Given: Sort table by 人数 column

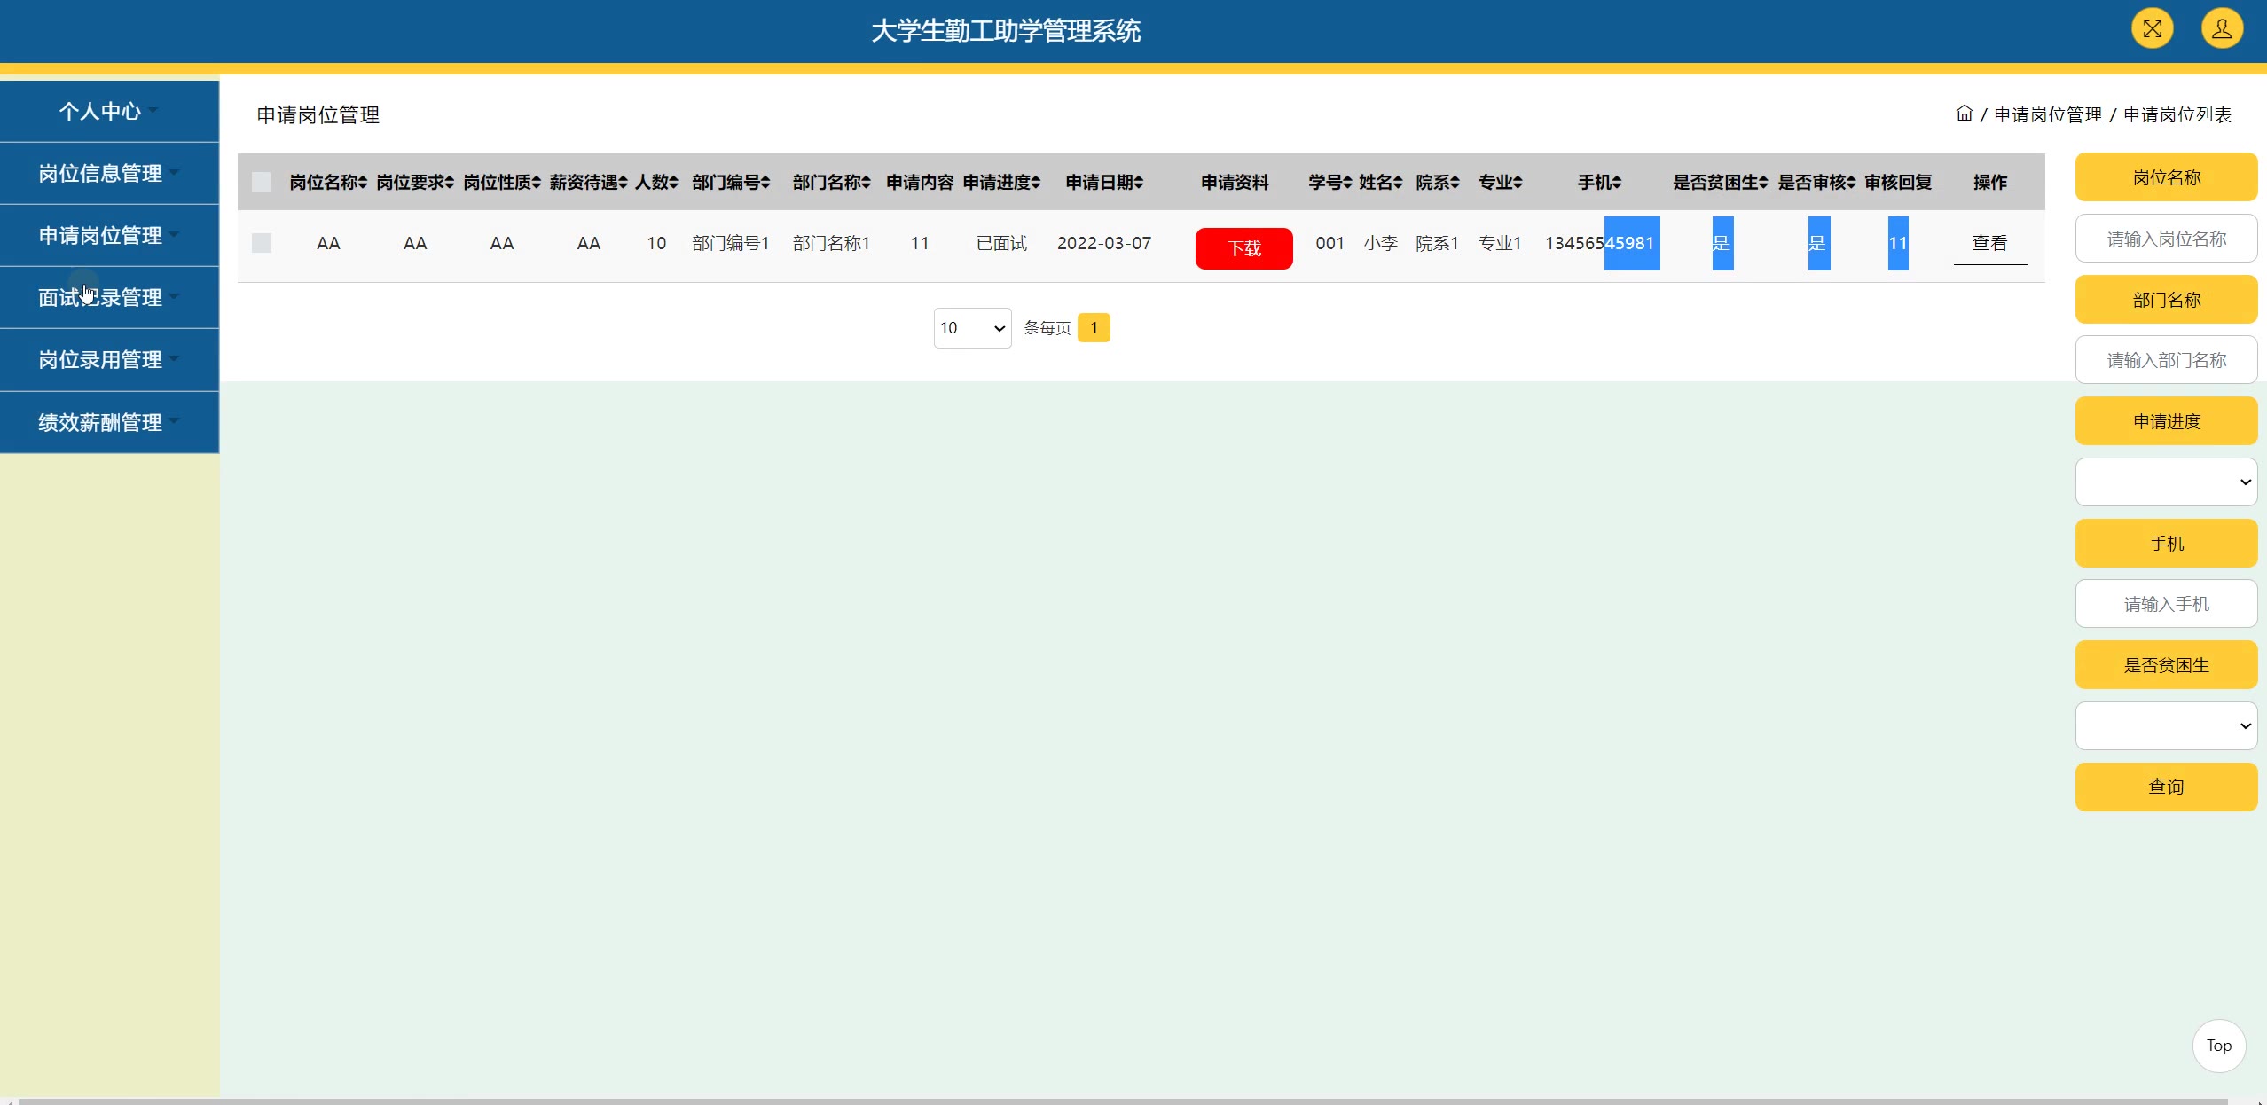Looking at the screenshot, I should pos(656,182).
